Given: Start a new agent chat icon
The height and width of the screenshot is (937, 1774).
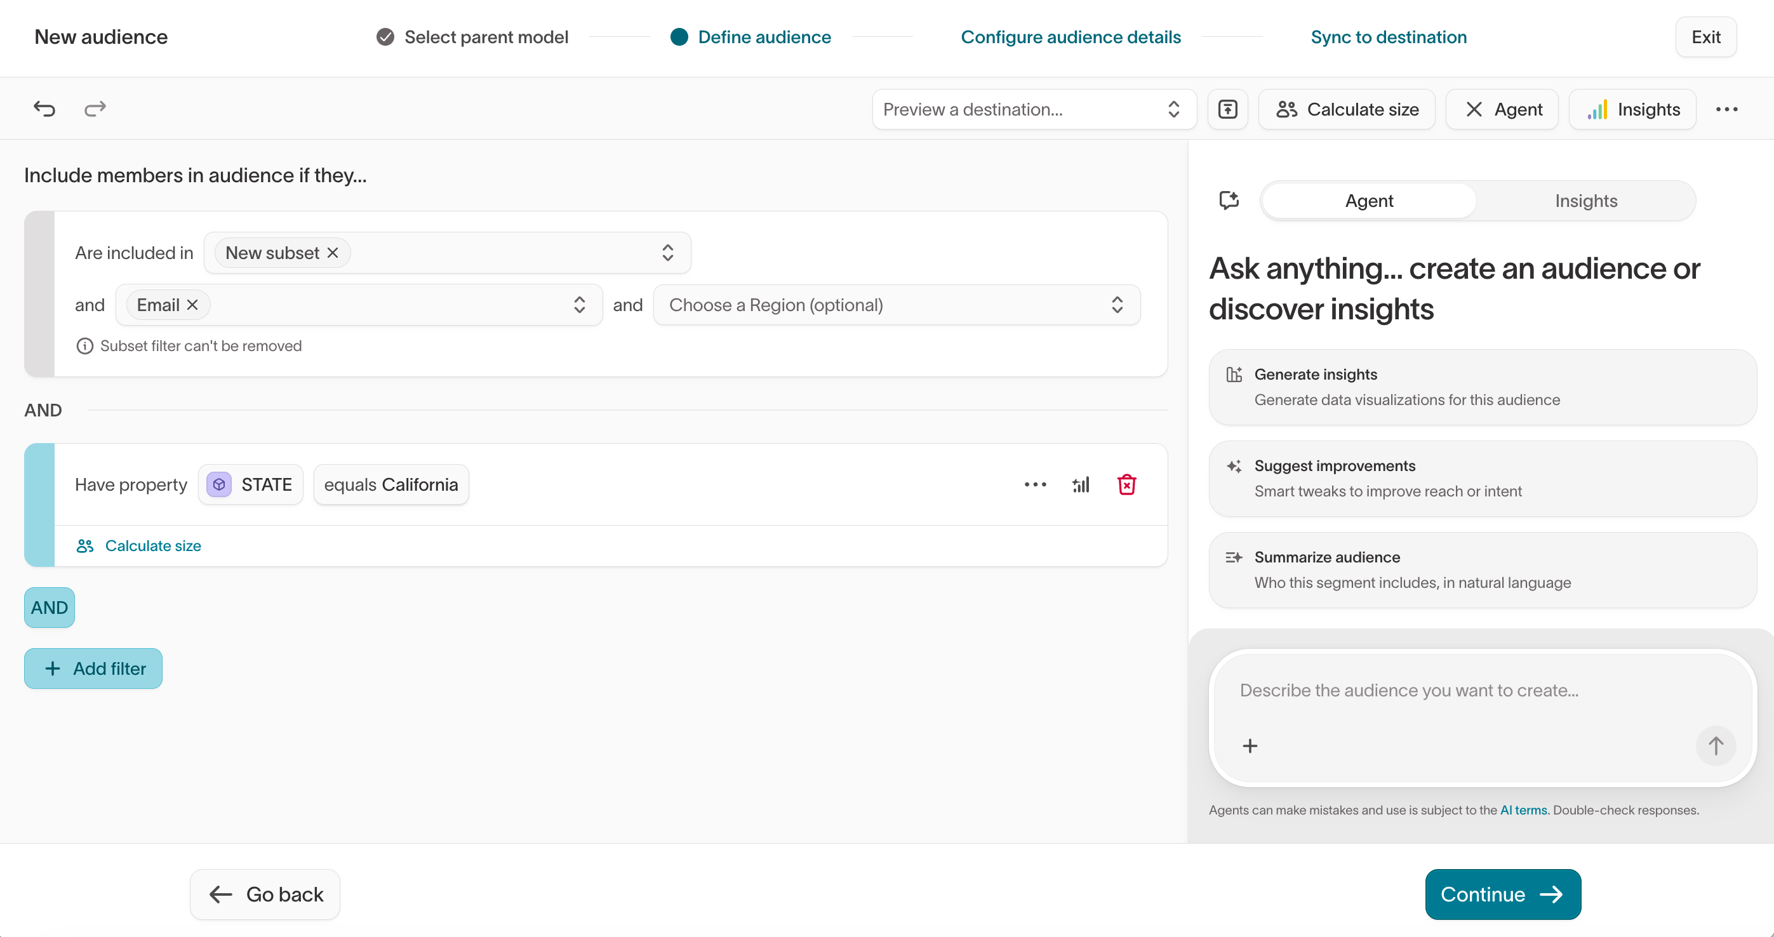Looking at the screenshot, I should tap(1229, 201).
